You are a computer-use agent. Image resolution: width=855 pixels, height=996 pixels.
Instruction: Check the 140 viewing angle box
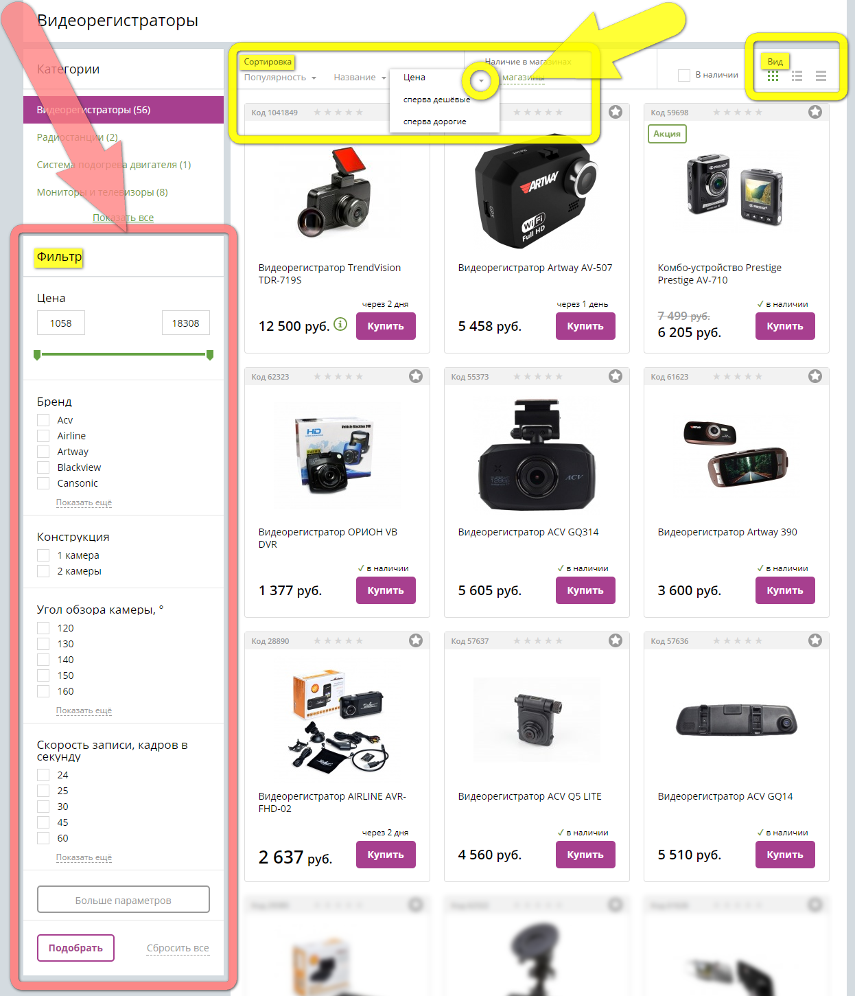(x=43, y=660)
